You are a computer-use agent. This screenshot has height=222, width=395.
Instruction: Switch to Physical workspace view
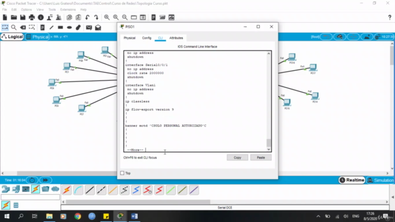(x=37, y=37)
